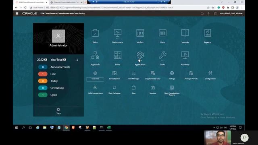Open the Tasks card icon
The width and height of the screenshot is (258, 145).
tap(95, 33)
